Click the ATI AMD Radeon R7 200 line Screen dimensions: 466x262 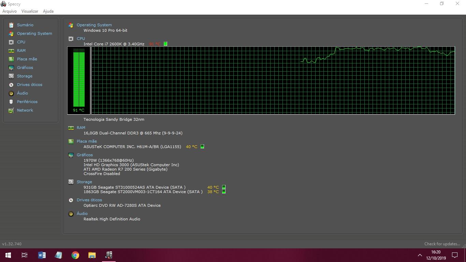pos(126,169)
